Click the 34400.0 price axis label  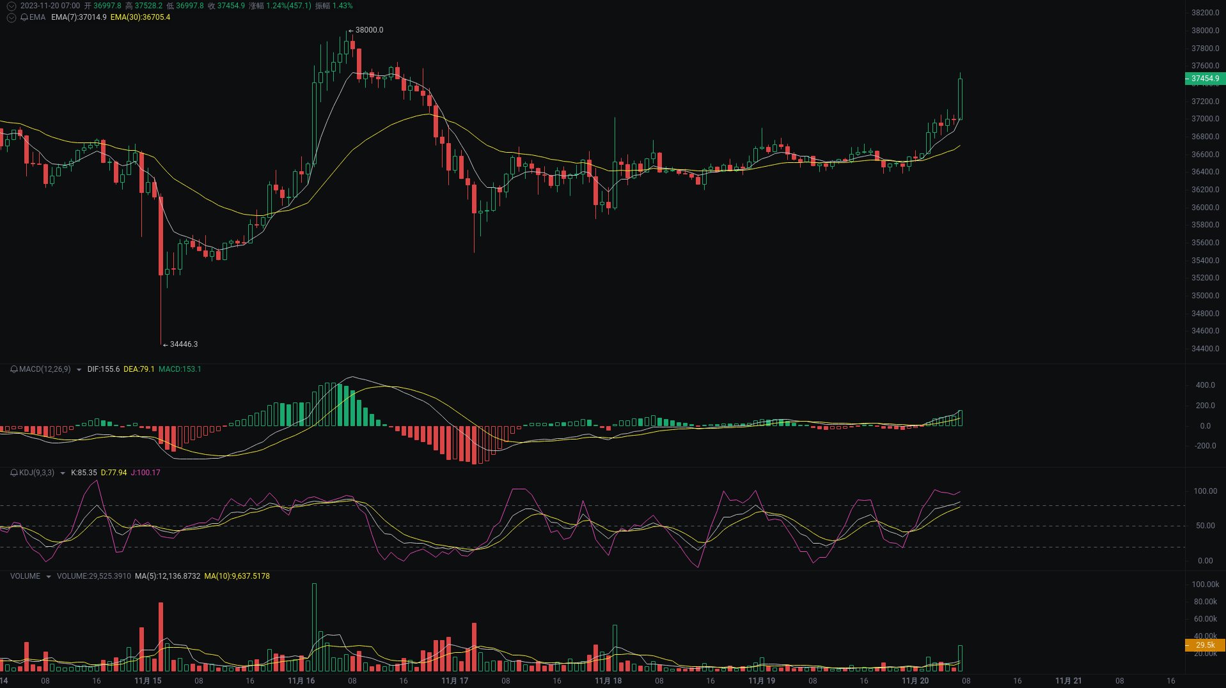(1205, 349)
